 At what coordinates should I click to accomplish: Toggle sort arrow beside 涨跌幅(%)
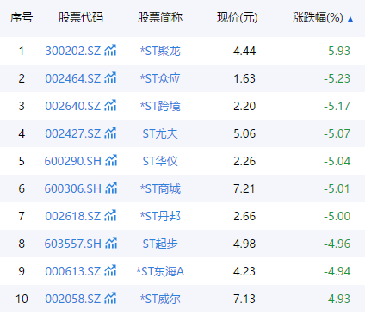pos(350,19)
